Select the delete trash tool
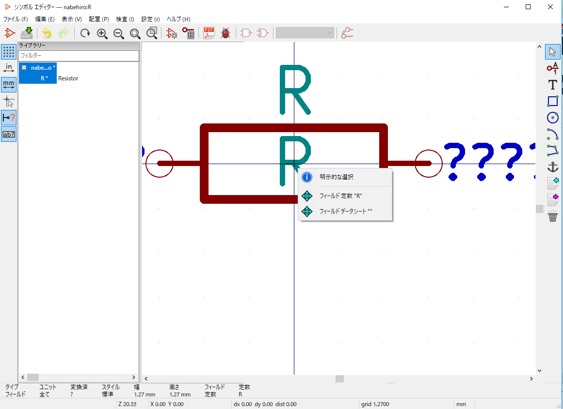The width and height of the screenshot is (563, 409). point(553,216)
